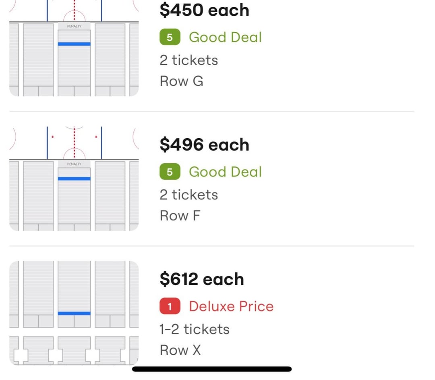Tap 2 tickets text in Row F listing
Viewport: 435px width, 380px height.
point(188,195)
